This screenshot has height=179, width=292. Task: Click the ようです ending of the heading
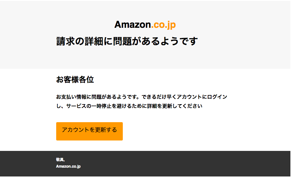pyautogui.click(x=179, y=41)
